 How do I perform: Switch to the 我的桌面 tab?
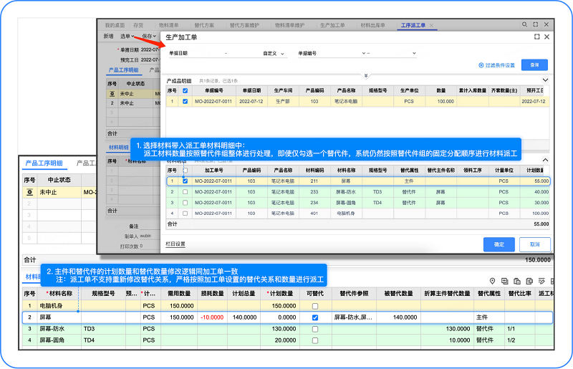point(115,25)
